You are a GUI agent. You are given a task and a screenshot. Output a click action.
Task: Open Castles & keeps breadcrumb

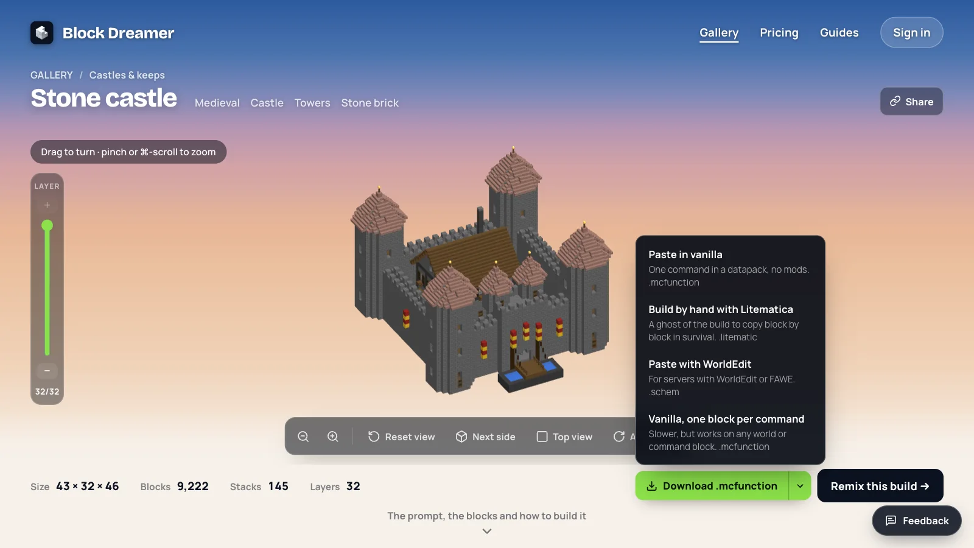pyautogui.click(x=127, y=75)
